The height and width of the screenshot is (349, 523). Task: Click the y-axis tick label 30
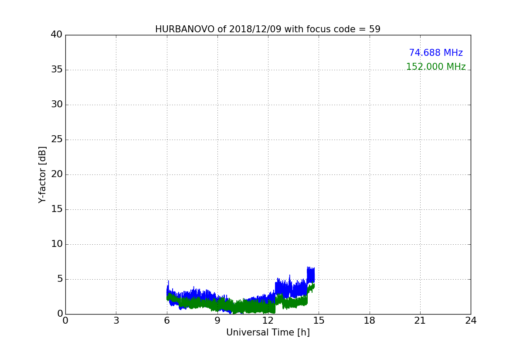click(x=57, y=105)
